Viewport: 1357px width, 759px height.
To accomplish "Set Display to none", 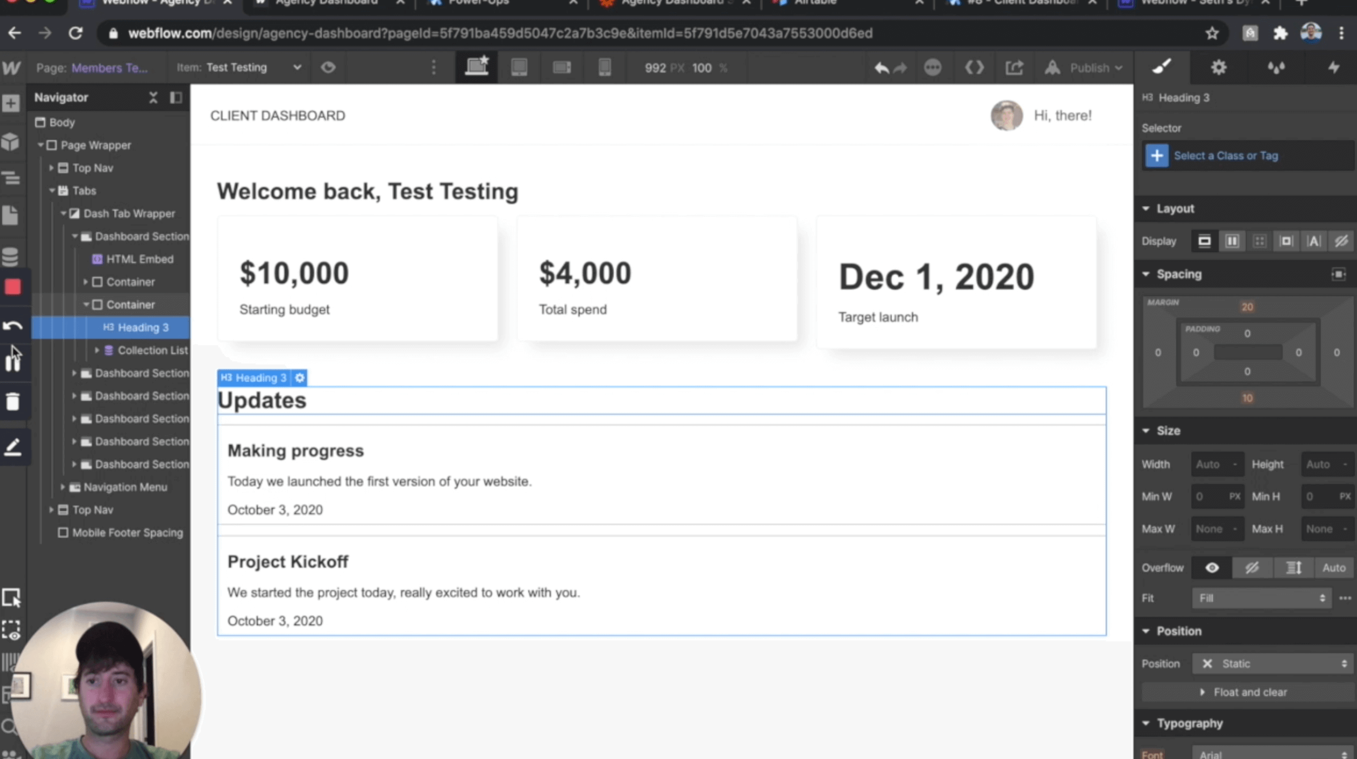I will [x=1341, y=241].
